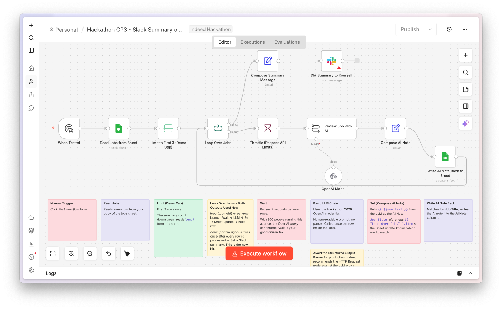Select Limit to First 3 node
The height and width of the screenshot is (309, 502).
[169, 128]
